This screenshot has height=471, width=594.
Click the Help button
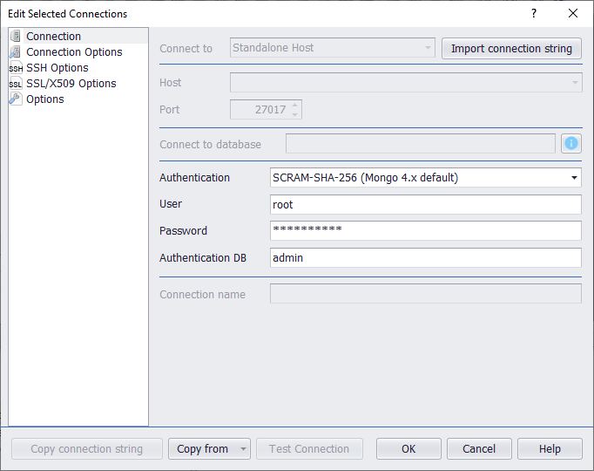550,449
